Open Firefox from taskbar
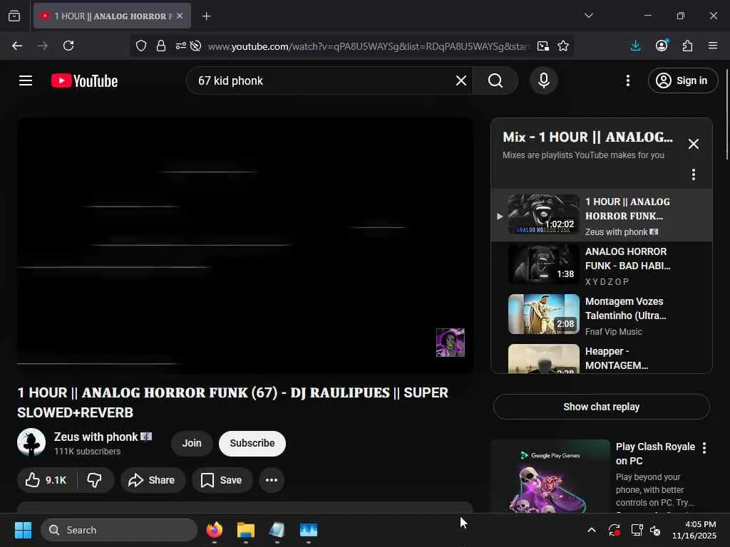Viewport: 730px width, 547px height. (214, 530)
